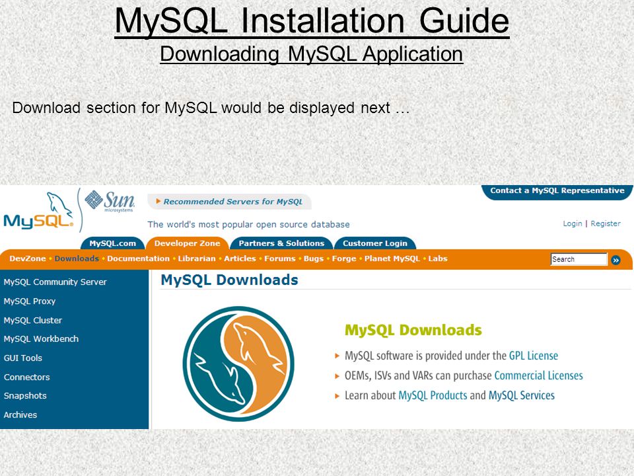634x476 pixels.
Task: Select Labs in the orange menu
Action: coord(438,258)
